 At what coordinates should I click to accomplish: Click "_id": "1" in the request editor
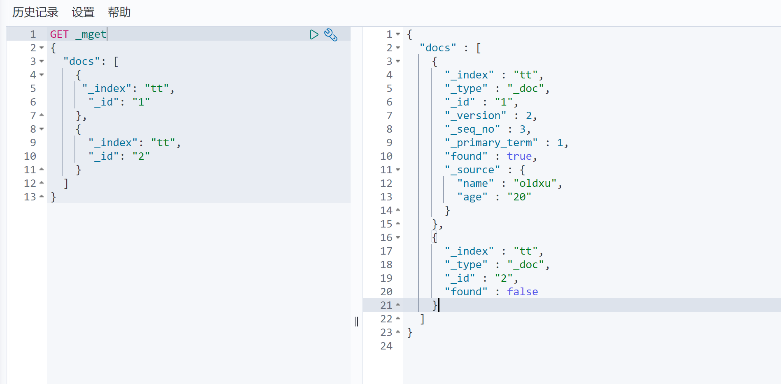tap(119, 102)
